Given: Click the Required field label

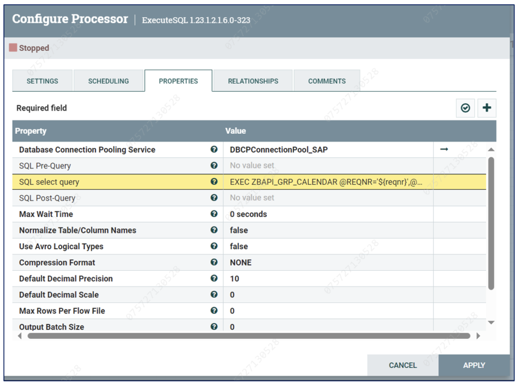Looking at the screenshot, I should pyautogui.click(x=41, y=108).
